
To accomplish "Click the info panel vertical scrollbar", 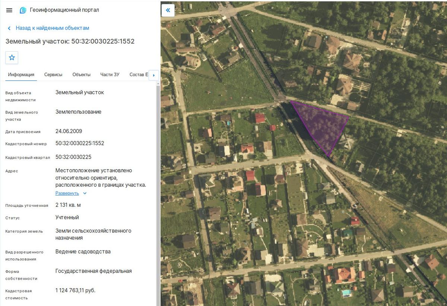I will [158, 193].
